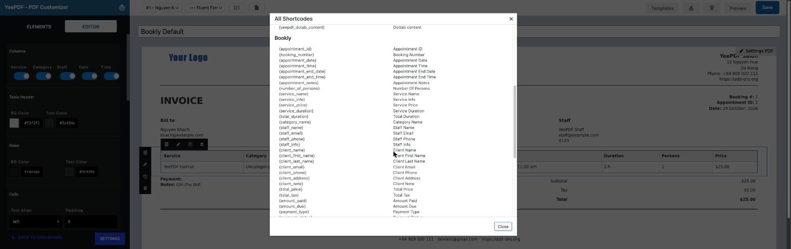
Task: Edit the table element with pencil icon
Action: click(178, 145)
